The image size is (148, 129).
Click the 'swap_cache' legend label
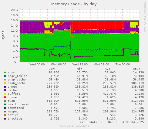(17, 80)
